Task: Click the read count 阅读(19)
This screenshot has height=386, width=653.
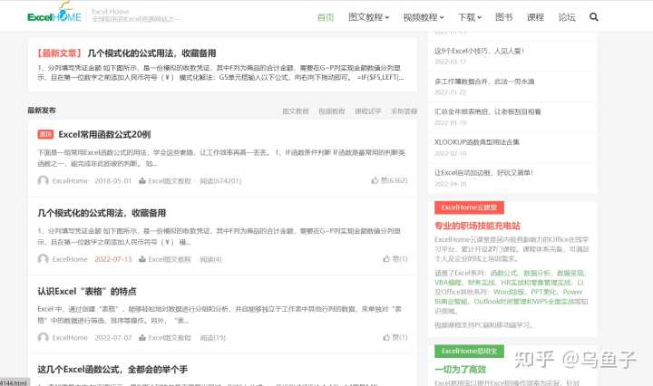Action: click(x=213, y=338)
